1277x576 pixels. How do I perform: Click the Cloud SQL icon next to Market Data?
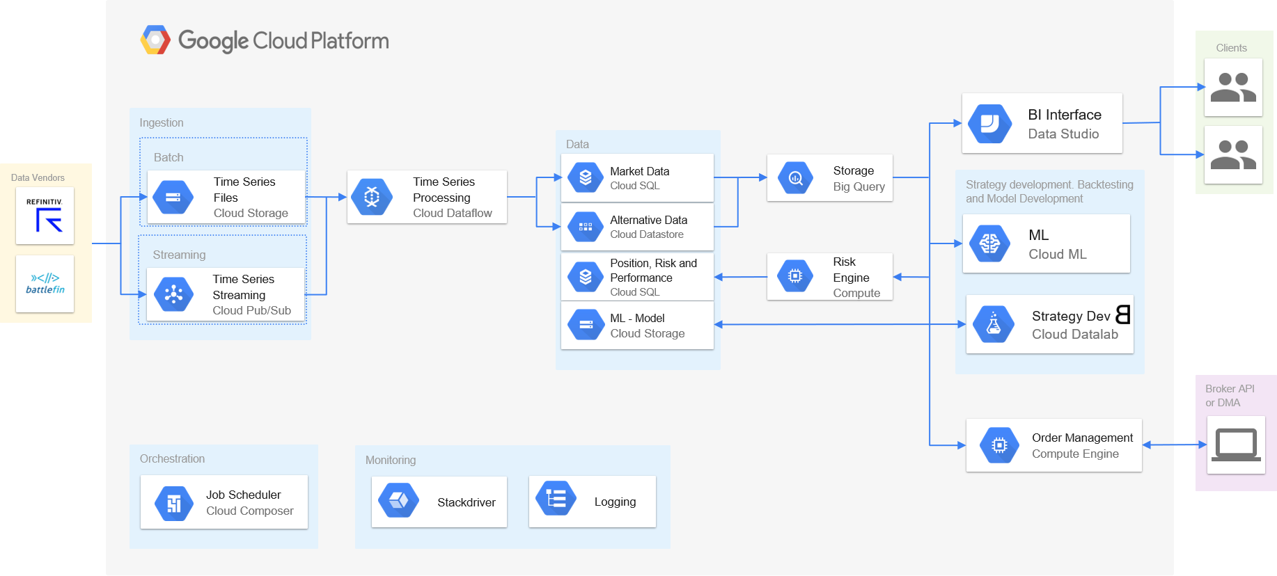click(586, 177)
